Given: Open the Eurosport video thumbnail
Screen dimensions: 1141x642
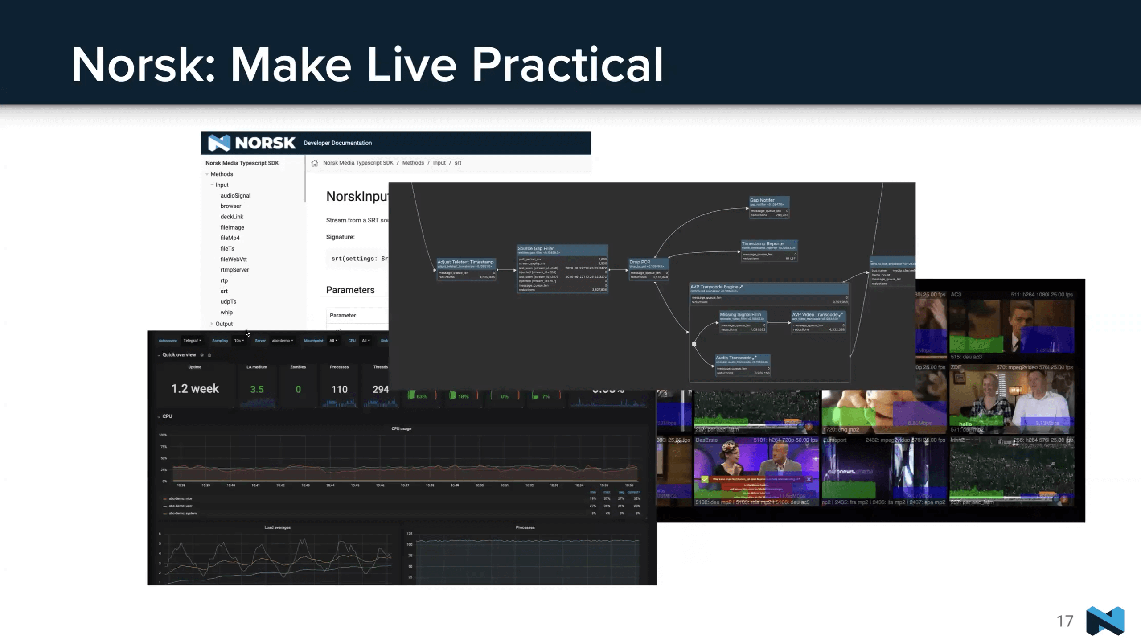Looking at the screenshot, I should [x=884, y=471].
